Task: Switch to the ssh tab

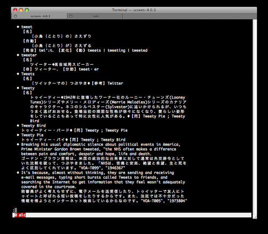Action: (x=95, y=16)
